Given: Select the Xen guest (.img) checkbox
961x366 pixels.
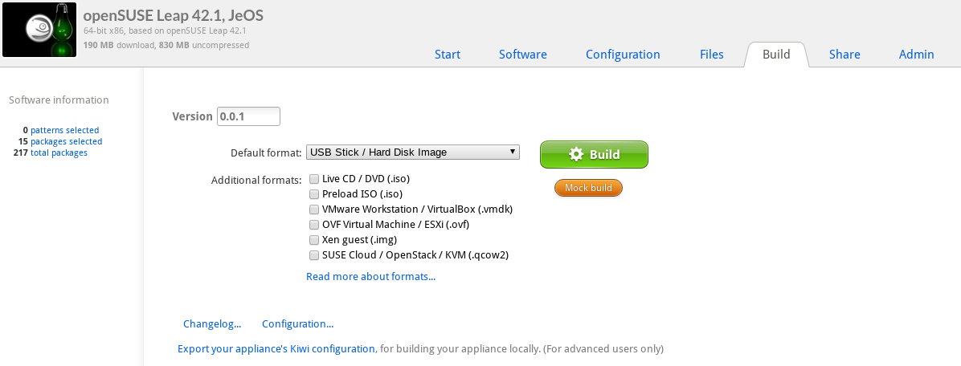Looking at the screenshot, I should click(x=314, y=240).
